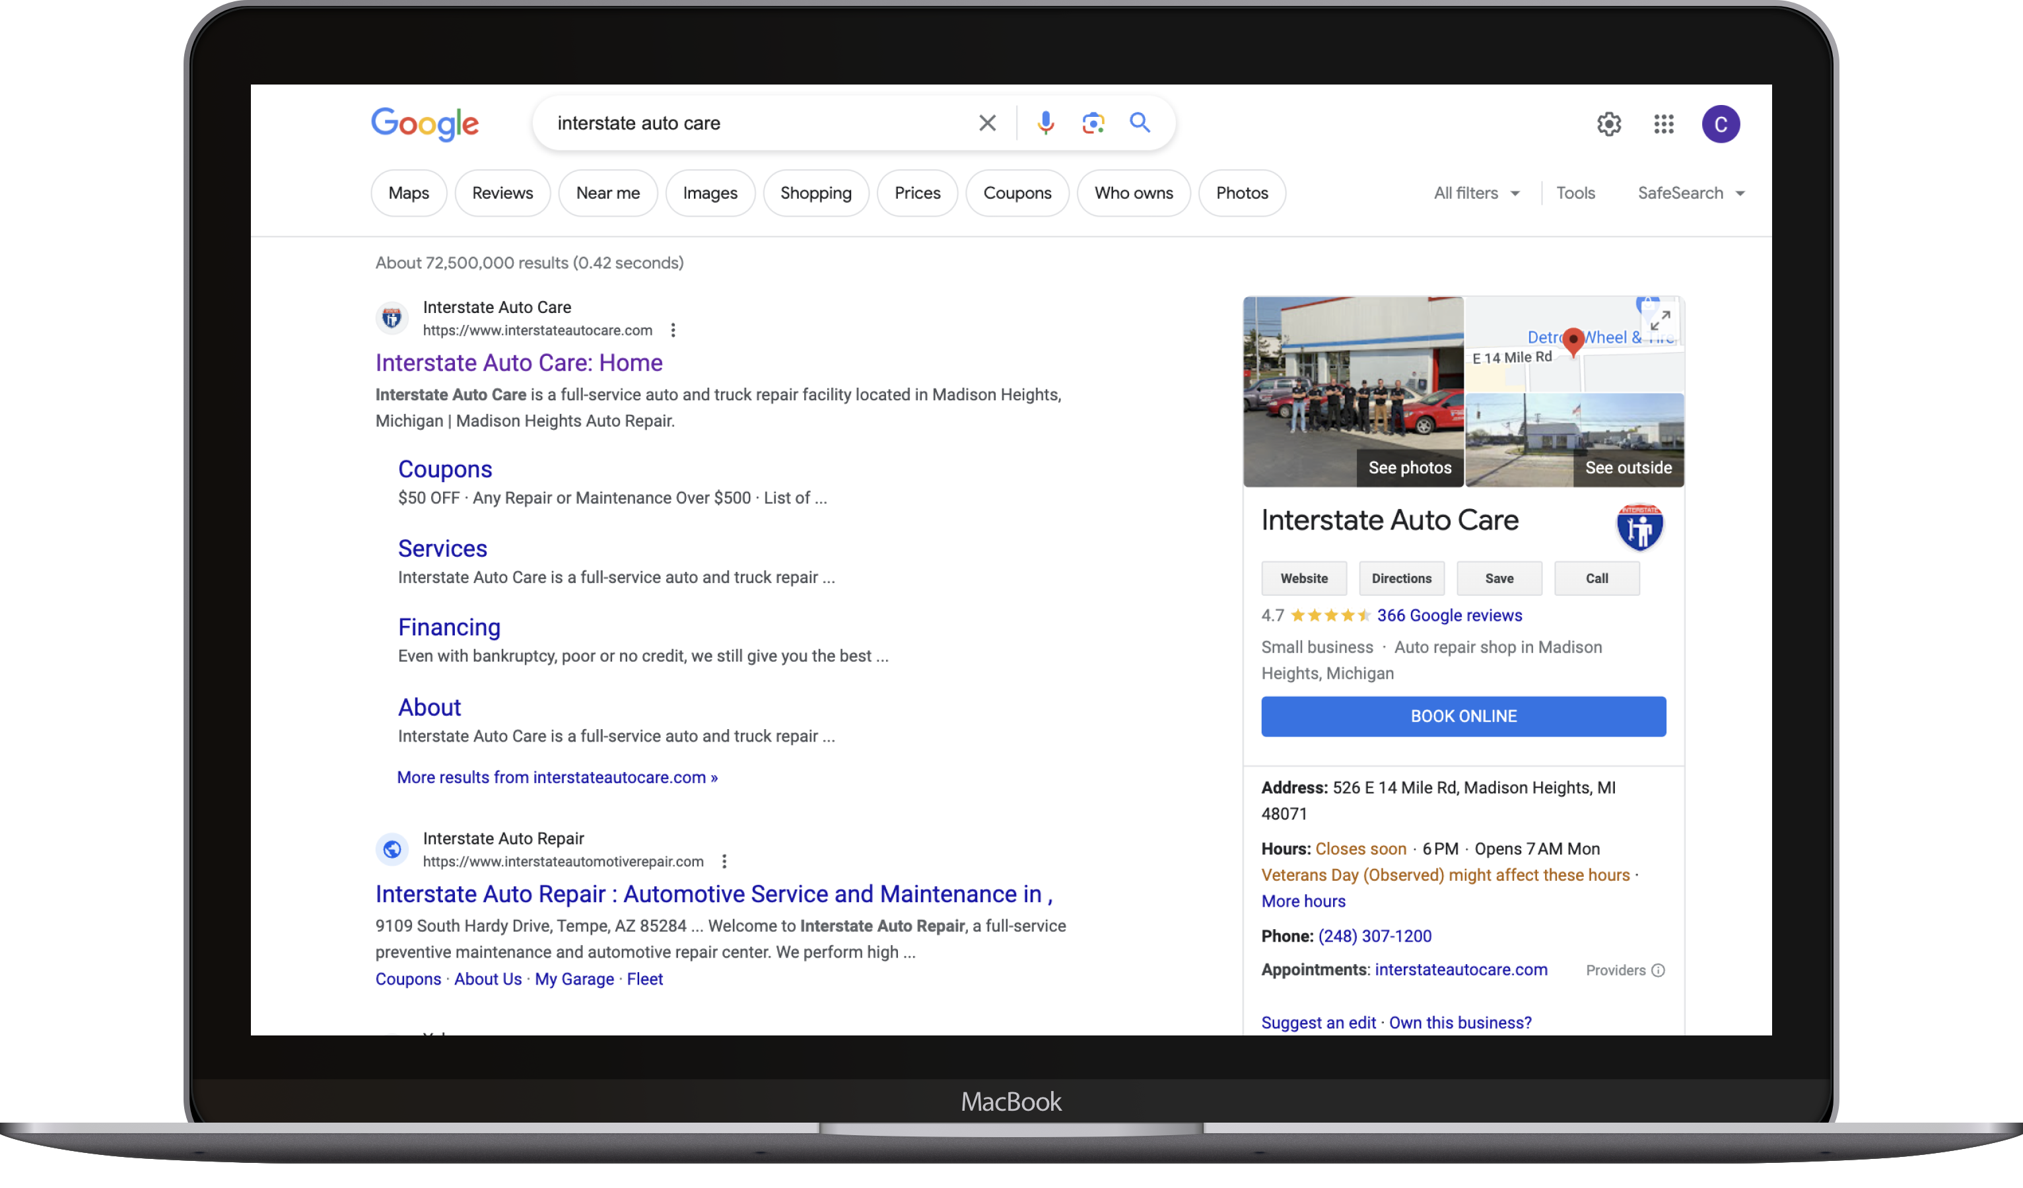Expand the All filters dropdown
Image resolution: width=2023 pixels, height=1188 pixels.
[x=1476, y=193]
